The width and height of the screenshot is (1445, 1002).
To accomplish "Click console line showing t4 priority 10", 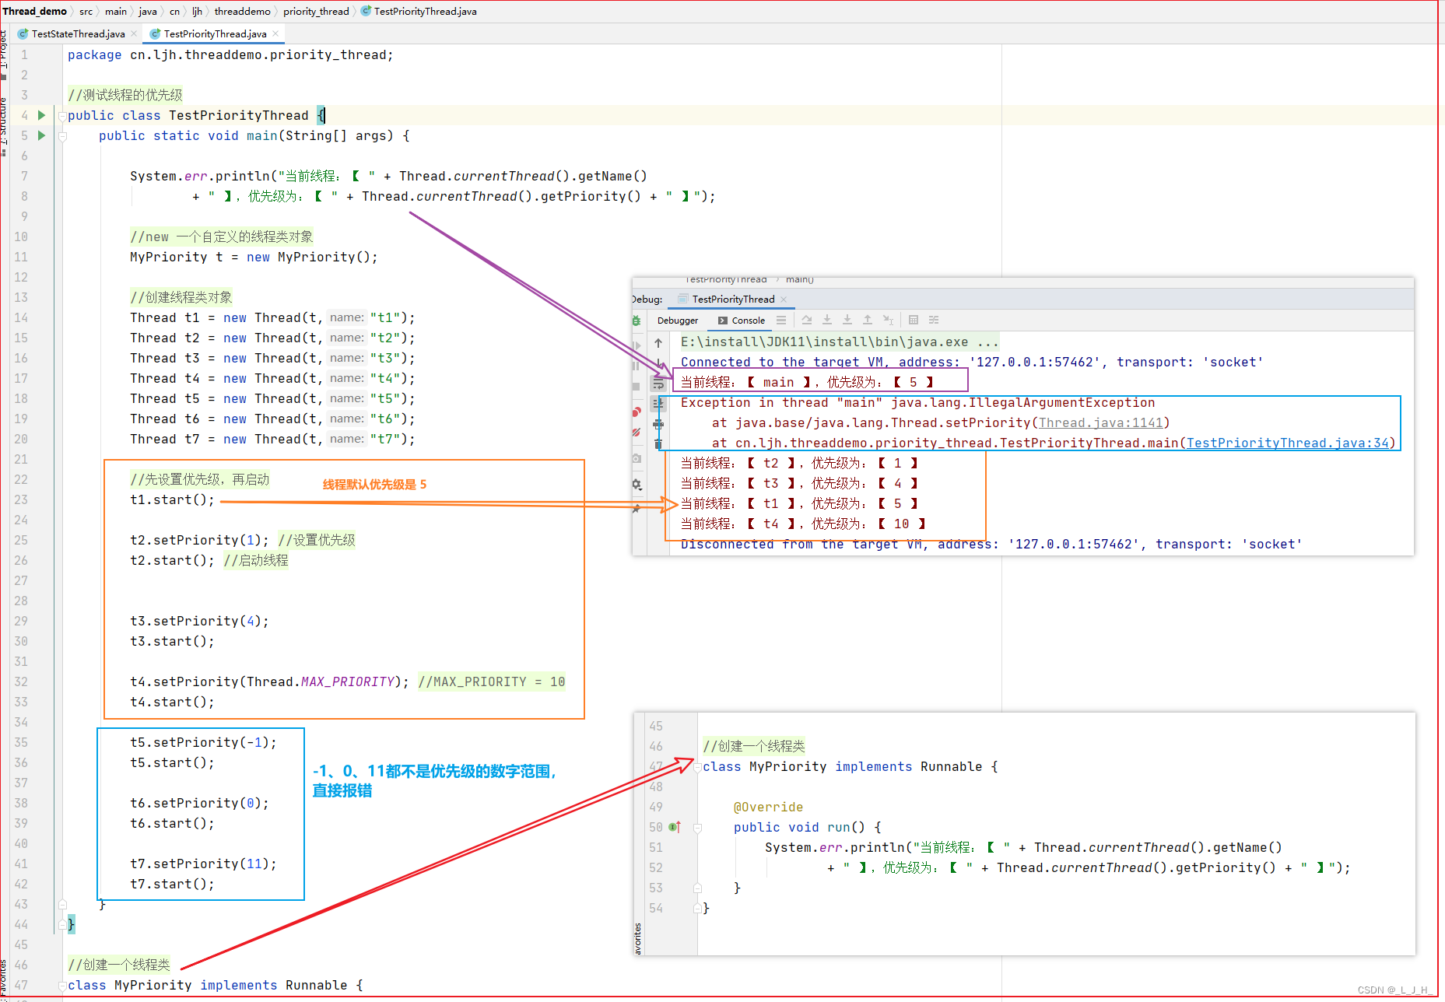I will 802,524.
